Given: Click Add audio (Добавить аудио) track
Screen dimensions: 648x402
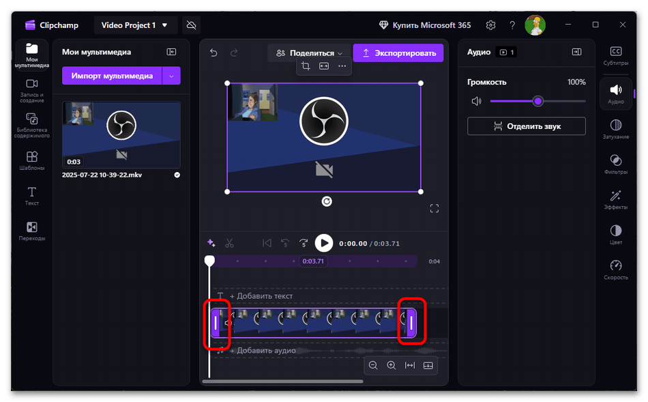Looking at the screenshot, I should (263, 351).
